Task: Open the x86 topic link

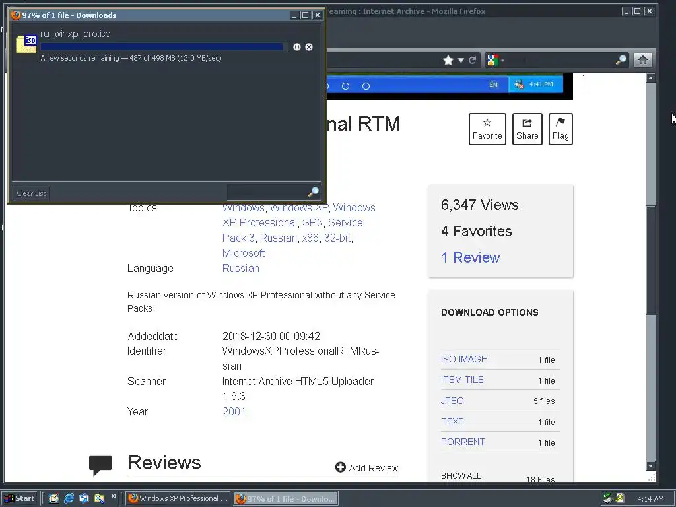Action: click(310, 238)
